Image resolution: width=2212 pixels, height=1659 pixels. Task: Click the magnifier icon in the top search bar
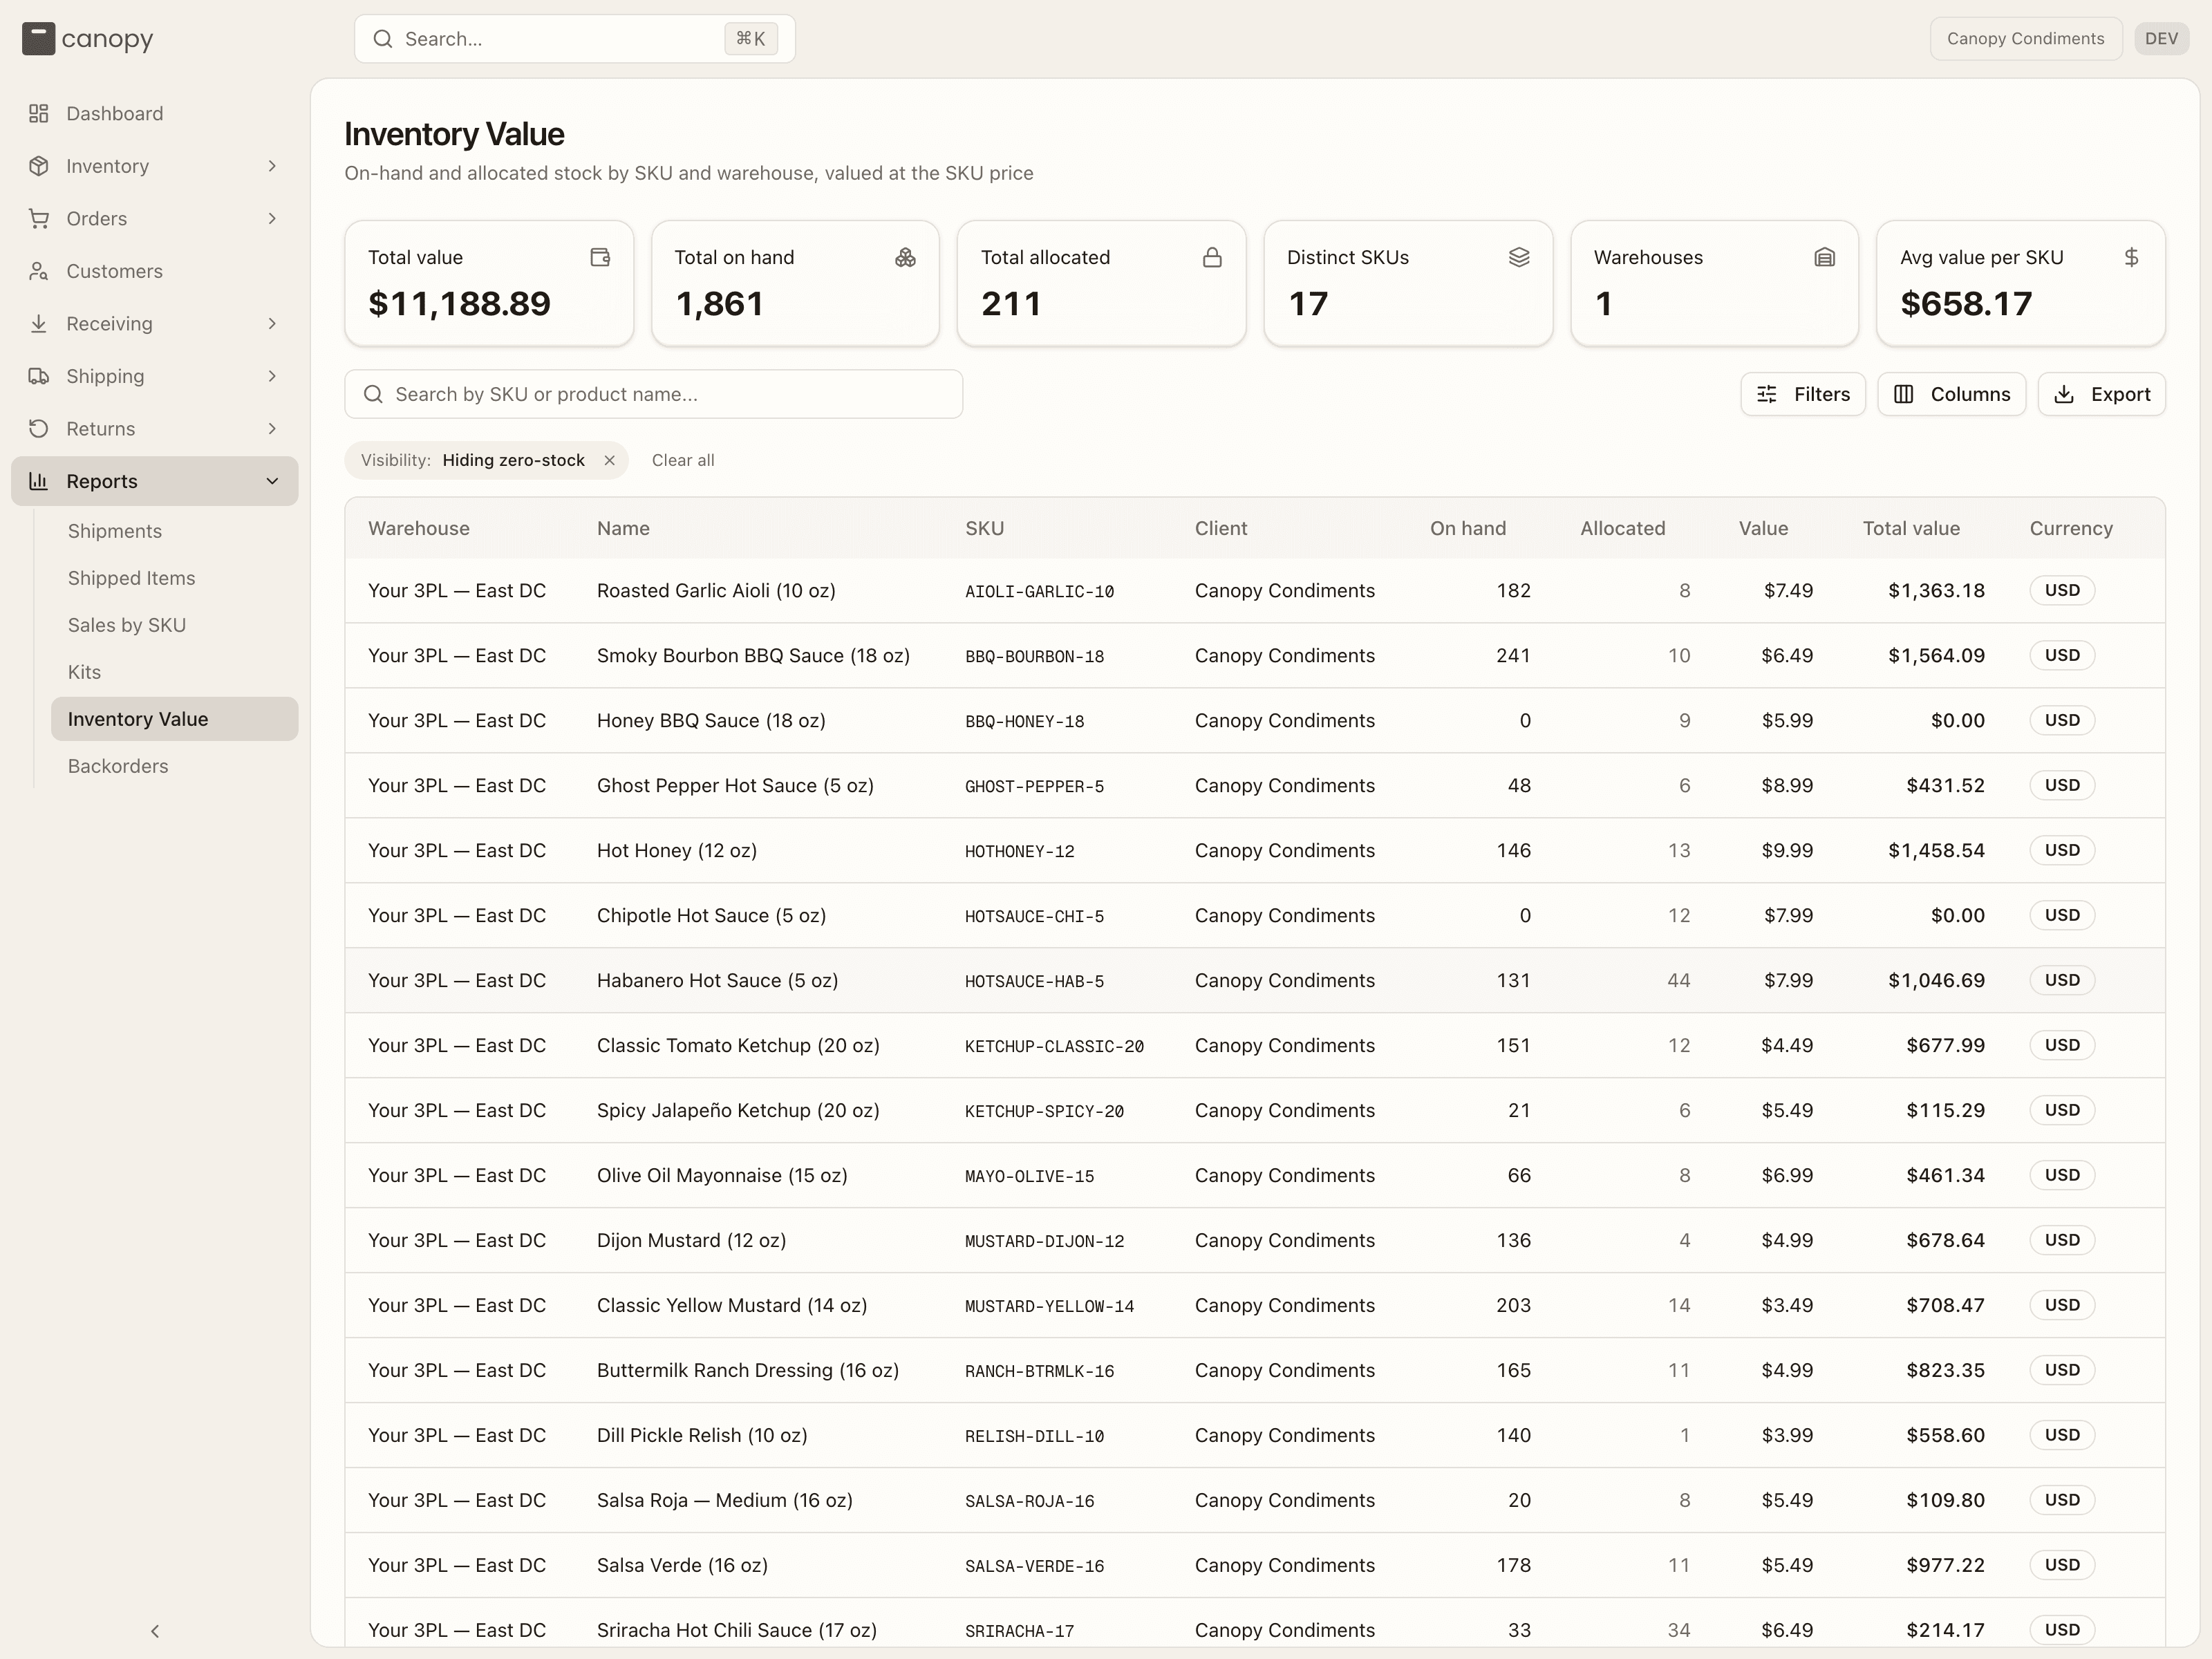pyautogui.click(x=383, y=39)
